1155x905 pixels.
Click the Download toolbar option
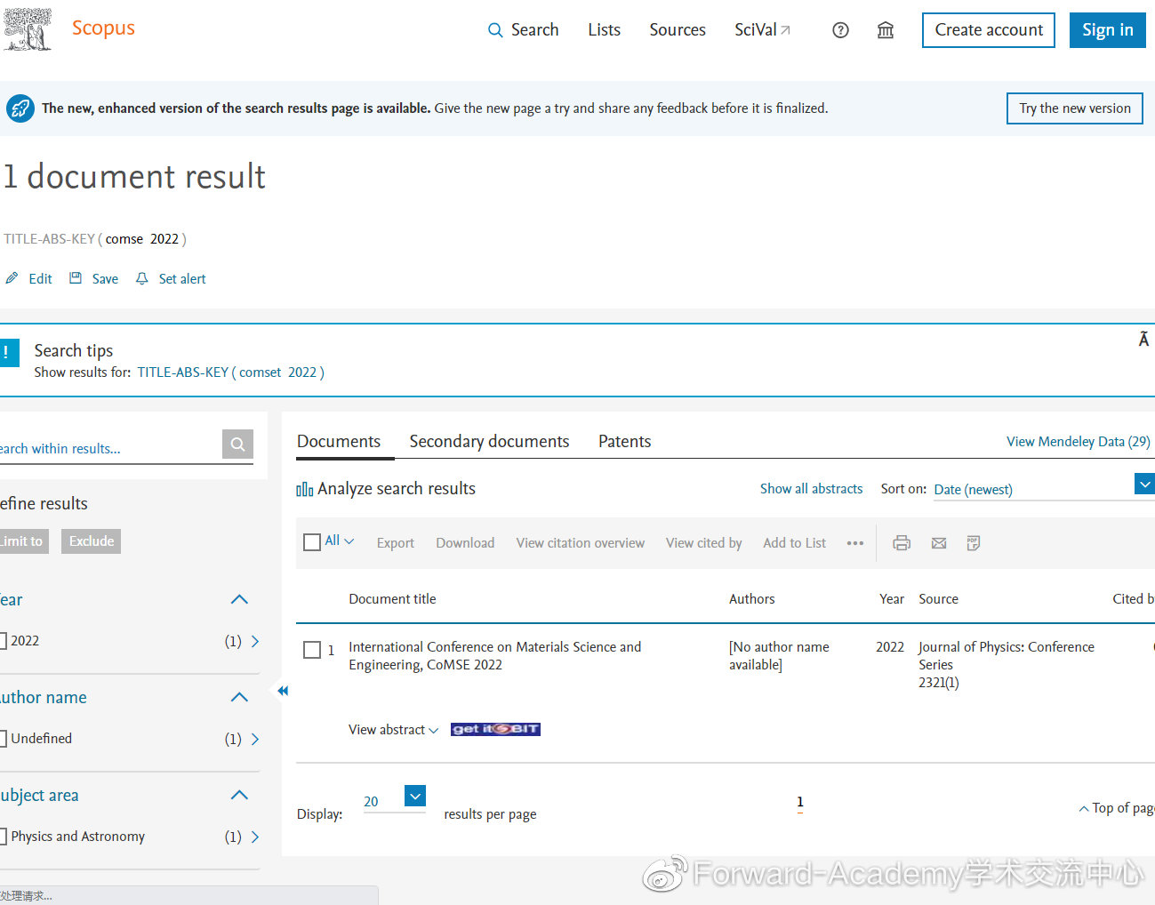tap(465, 543)
